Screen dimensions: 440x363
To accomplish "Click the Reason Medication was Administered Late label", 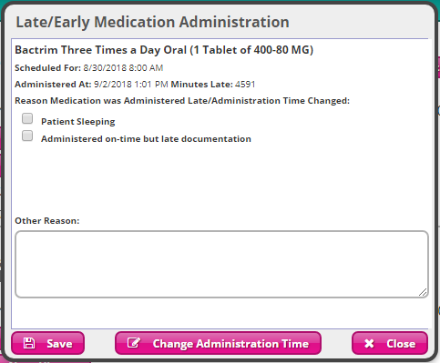I will [x=182, y=101].
